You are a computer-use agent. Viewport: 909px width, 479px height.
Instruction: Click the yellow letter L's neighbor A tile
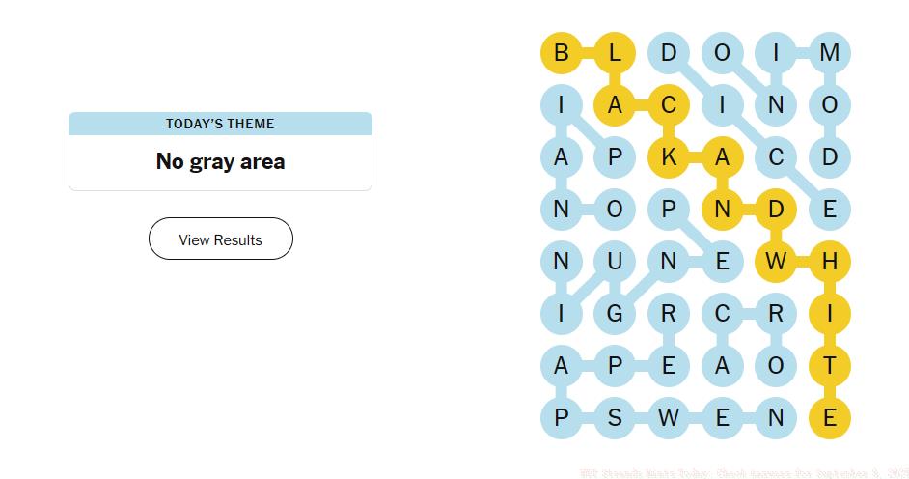tap(615, 105)
